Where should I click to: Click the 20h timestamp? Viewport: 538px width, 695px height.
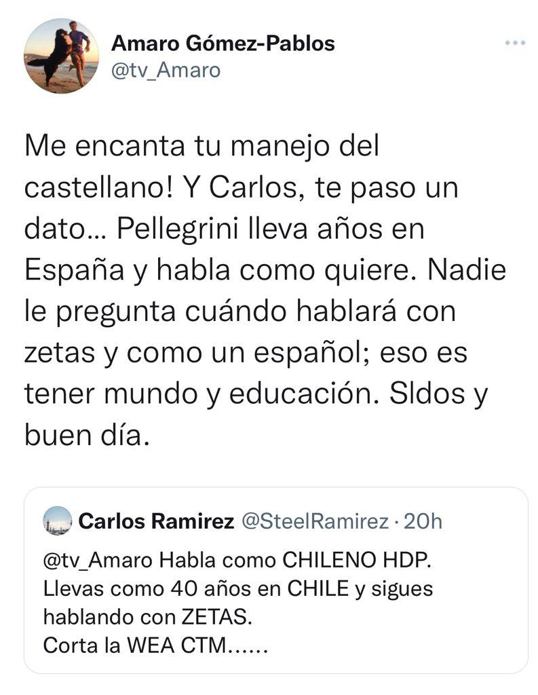tap(422, 521)
